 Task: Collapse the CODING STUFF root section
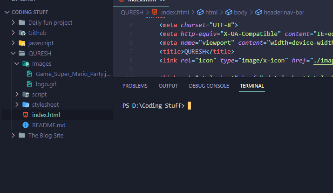point(7,12)
